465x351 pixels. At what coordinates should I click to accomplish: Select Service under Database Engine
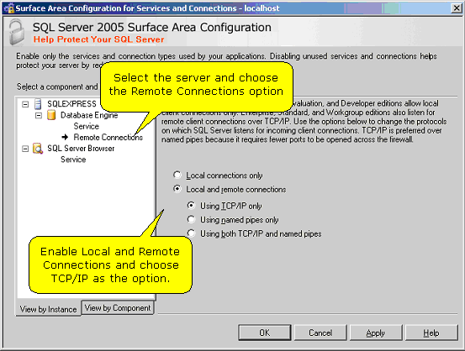pos(87,126)
